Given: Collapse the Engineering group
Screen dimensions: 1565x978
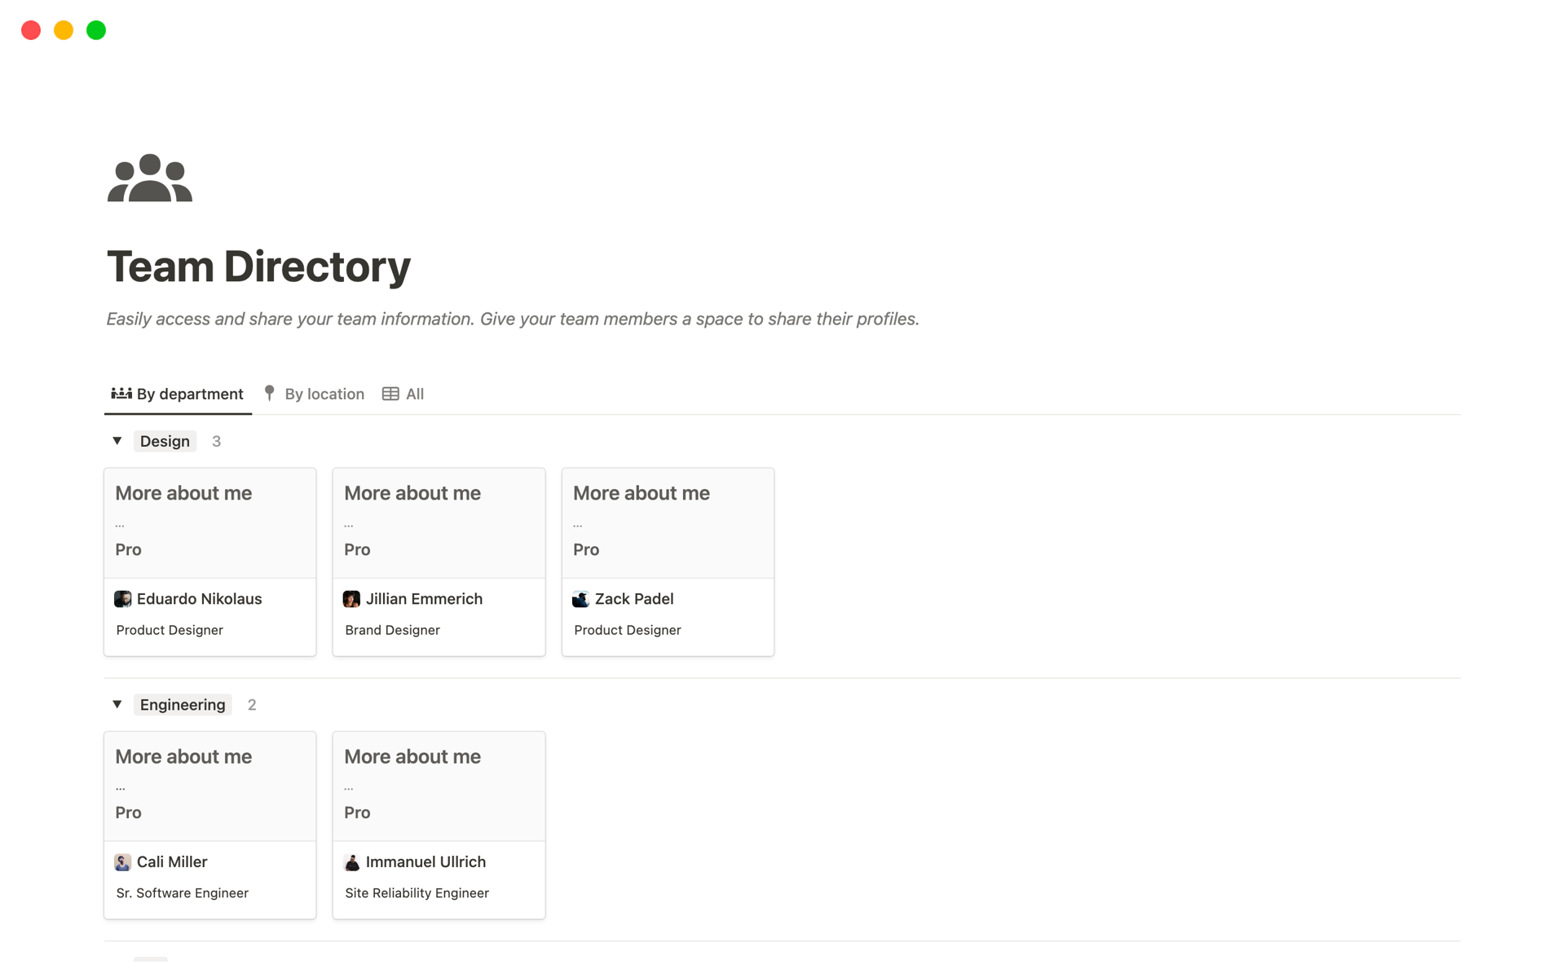Looking at the screenshot, I should pos(117,704).
